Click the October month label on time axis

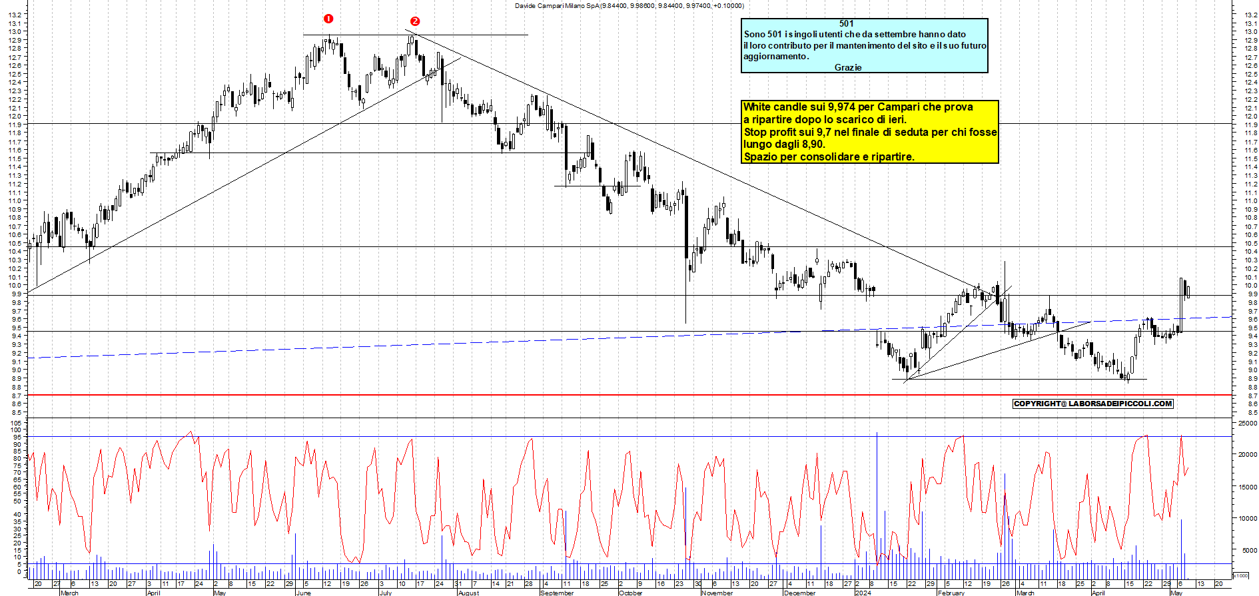tap(630, 593)
